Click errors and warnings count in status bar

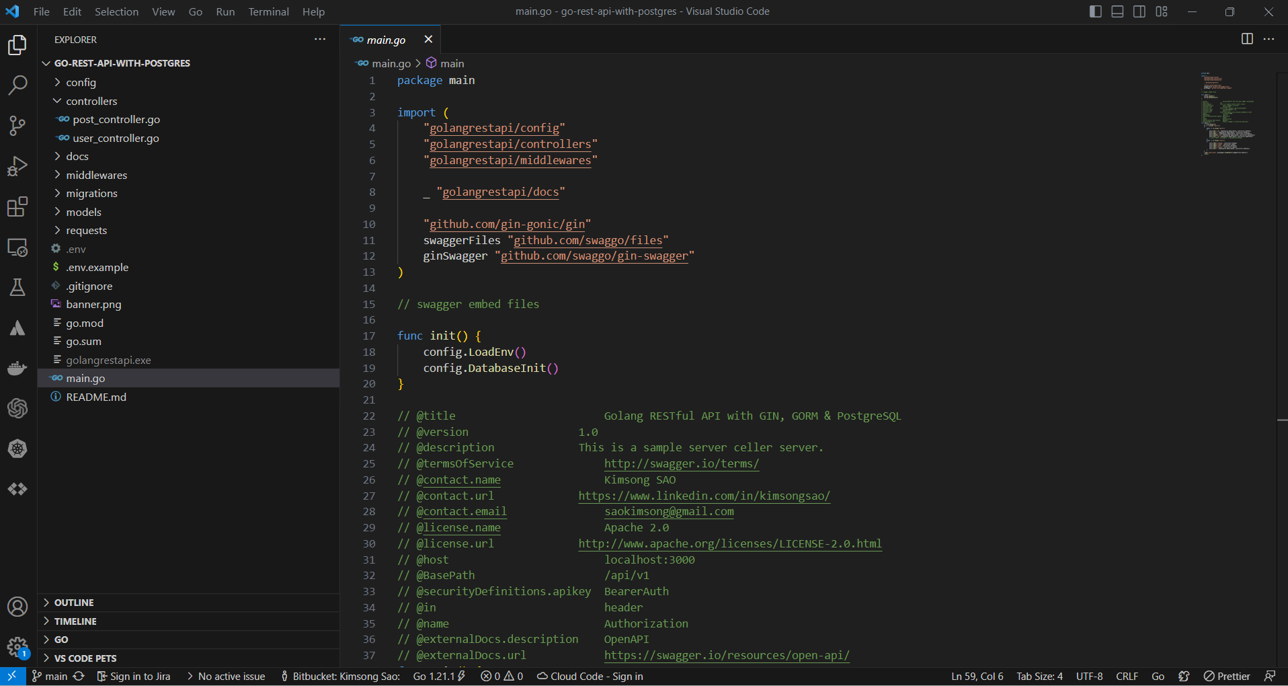(x=502, y=676)
